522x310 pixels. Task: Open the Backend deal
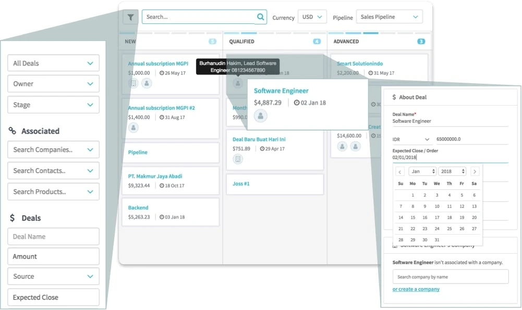[138, 208]
